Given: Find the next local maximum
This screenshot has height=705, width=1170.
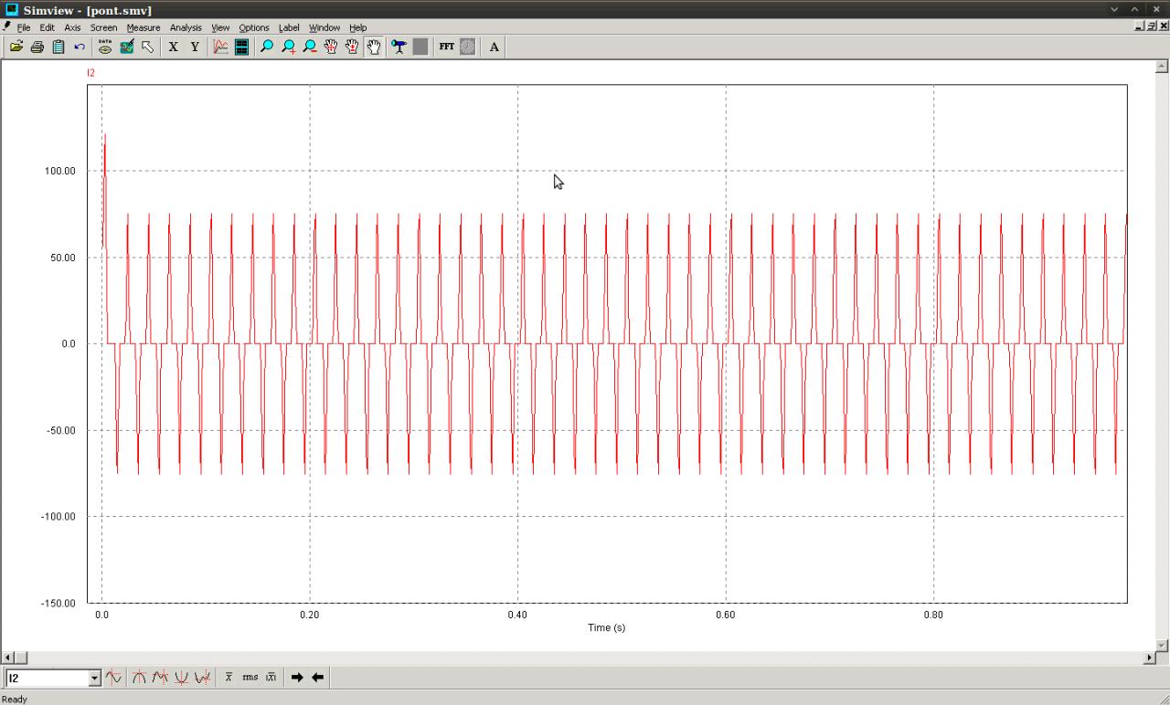Looking at the screenshot, I should point(160,678).
